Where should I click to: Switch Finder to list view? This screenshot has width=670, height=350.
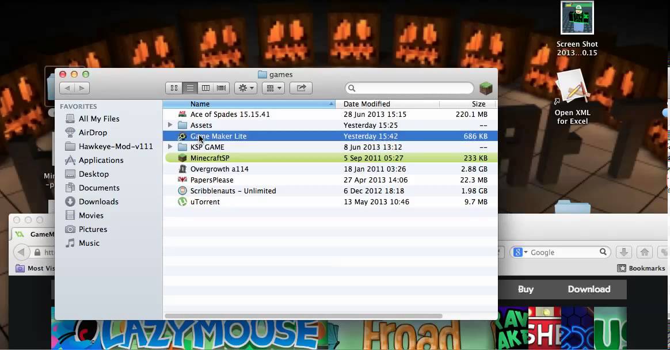click(190, 88)
